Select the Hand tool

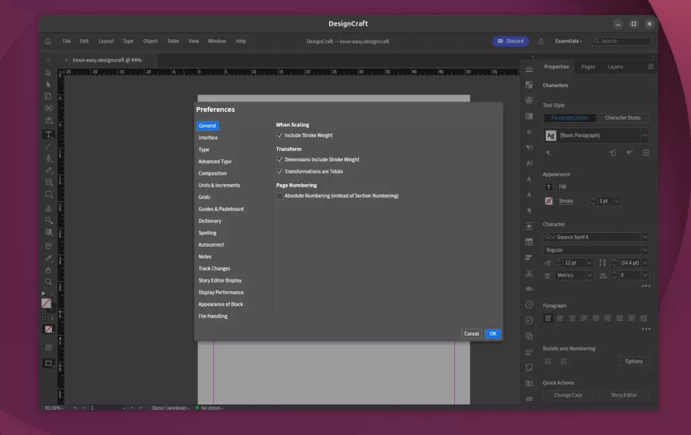pos(49,270)
